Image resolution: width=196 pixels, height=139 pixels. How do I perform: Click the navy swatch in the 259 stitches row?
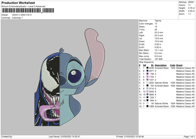(x=148, y=97)
